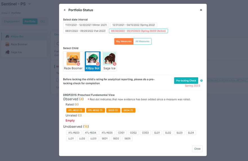Image resolution: width=248 pixels, height=161 pixels.
Task: Expand Sentinel - PS class dropdown
Action: pyautogui.click(x=30, y=4)
